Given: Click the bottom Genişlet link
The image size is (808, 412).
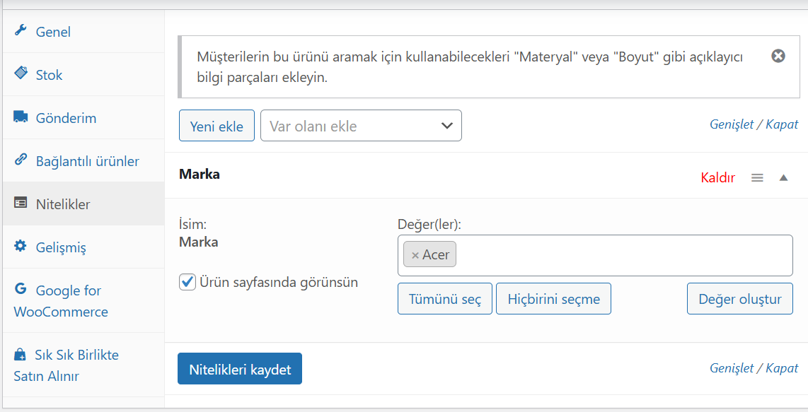Looking at the screenshot, I should (732, 367).
